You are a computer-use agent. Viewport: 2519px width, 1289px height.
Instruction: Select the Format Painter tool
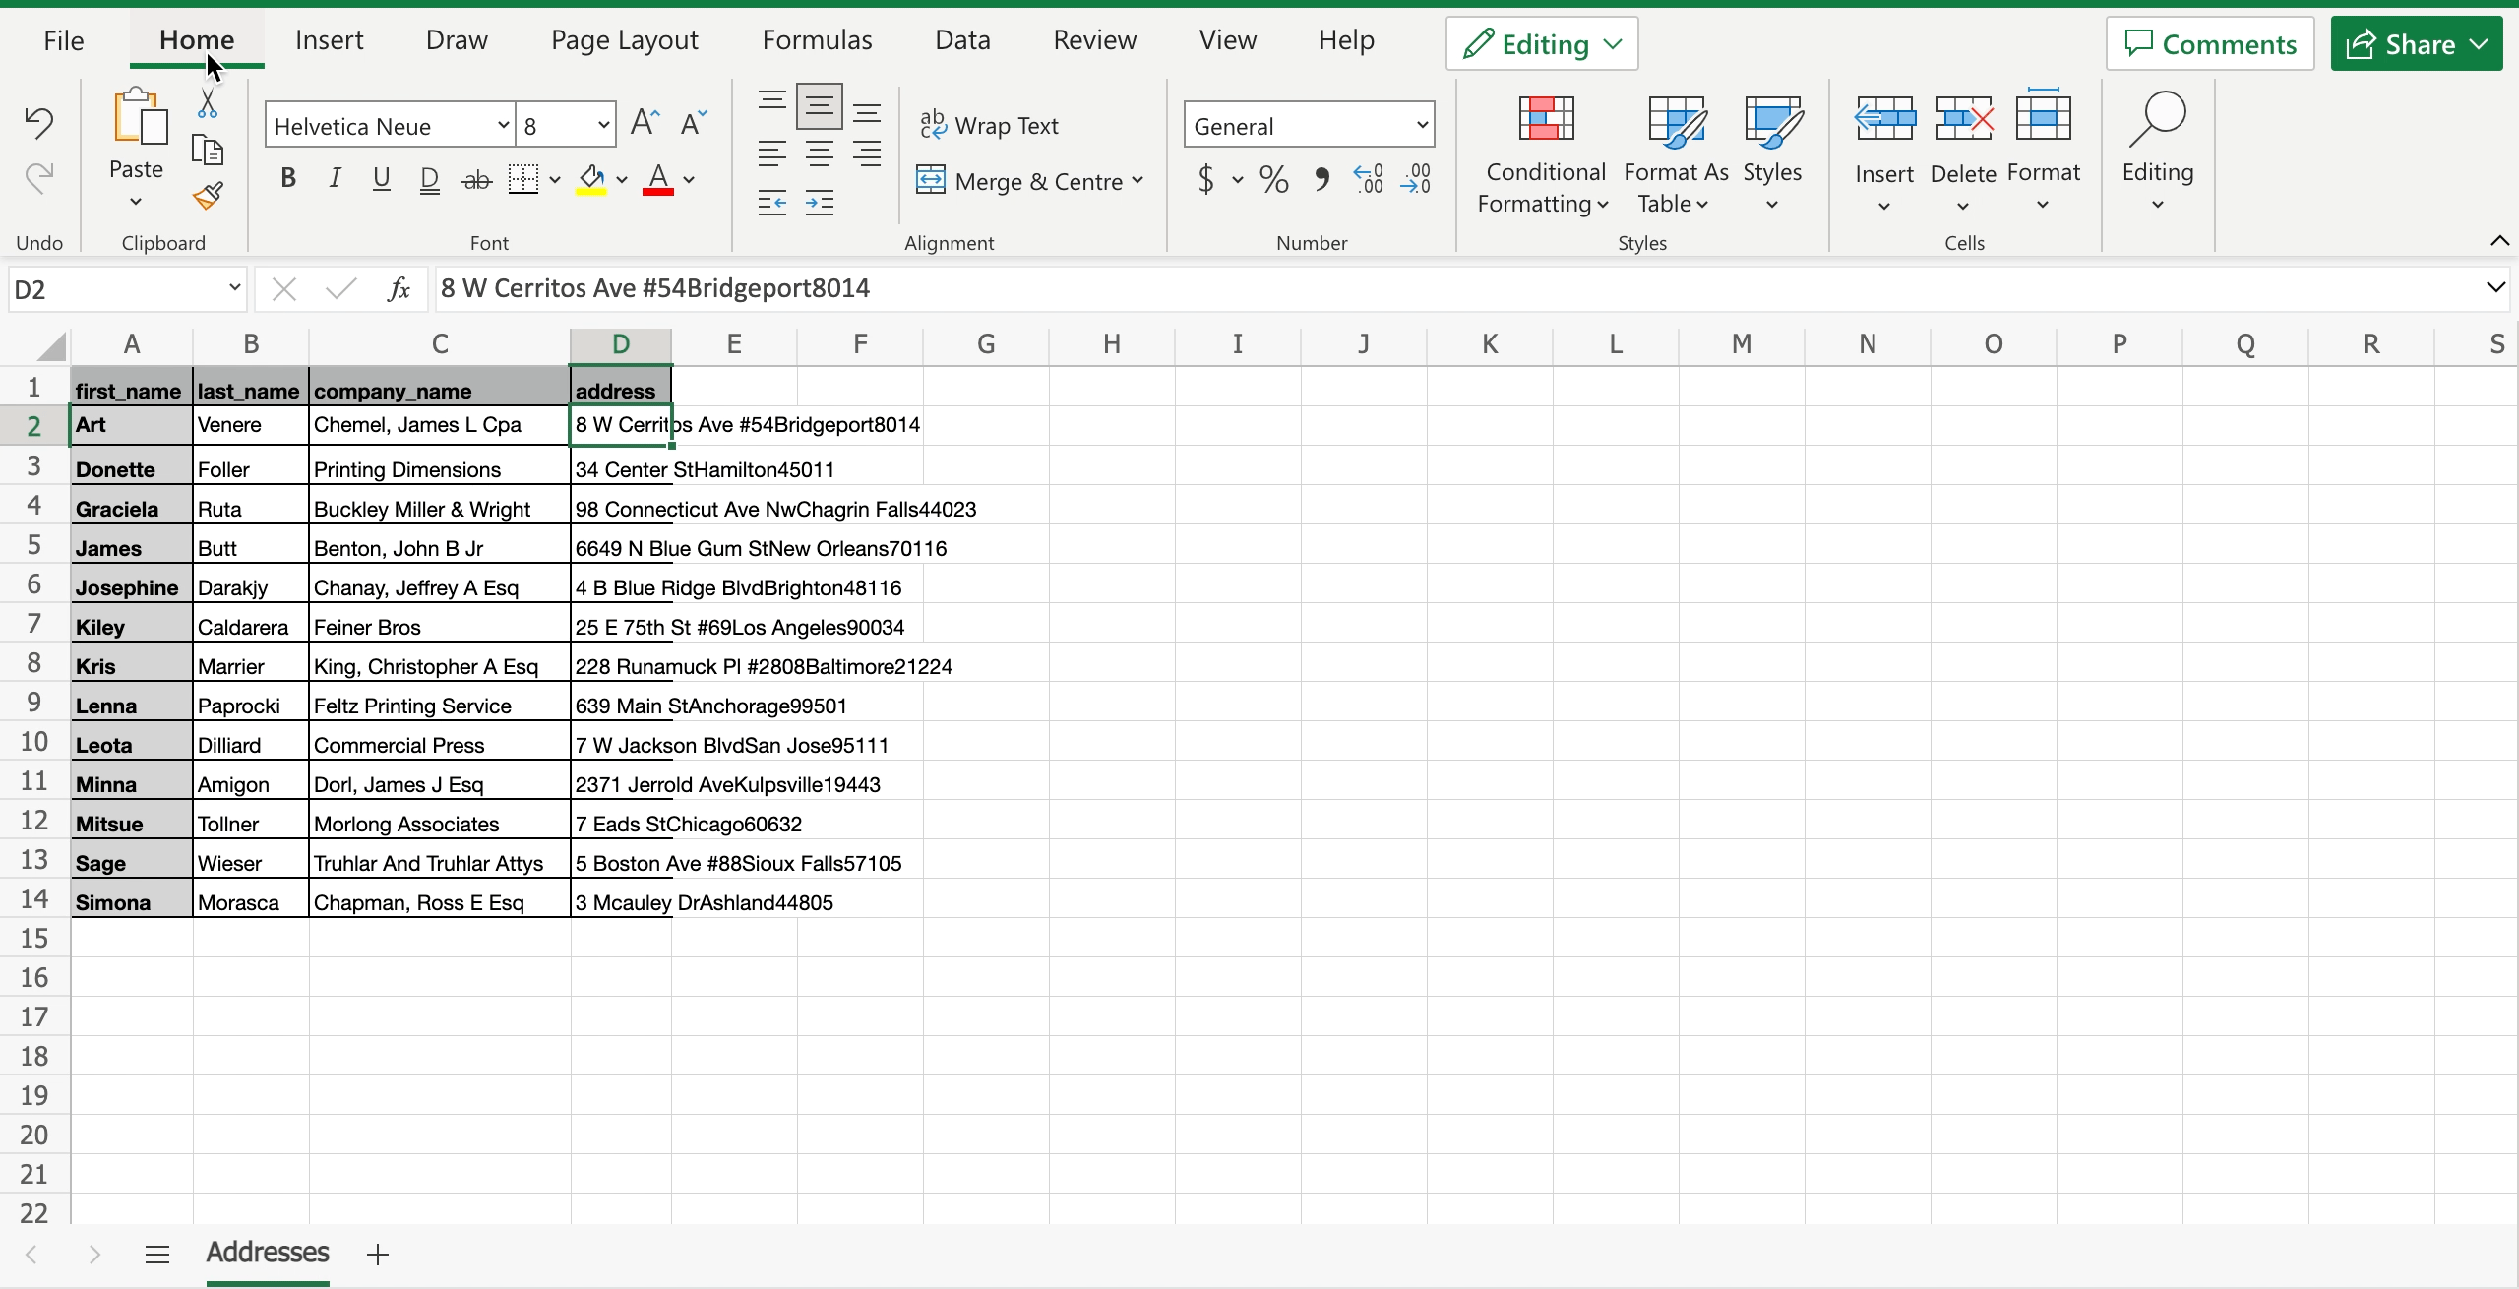click(x=208, y=197)
